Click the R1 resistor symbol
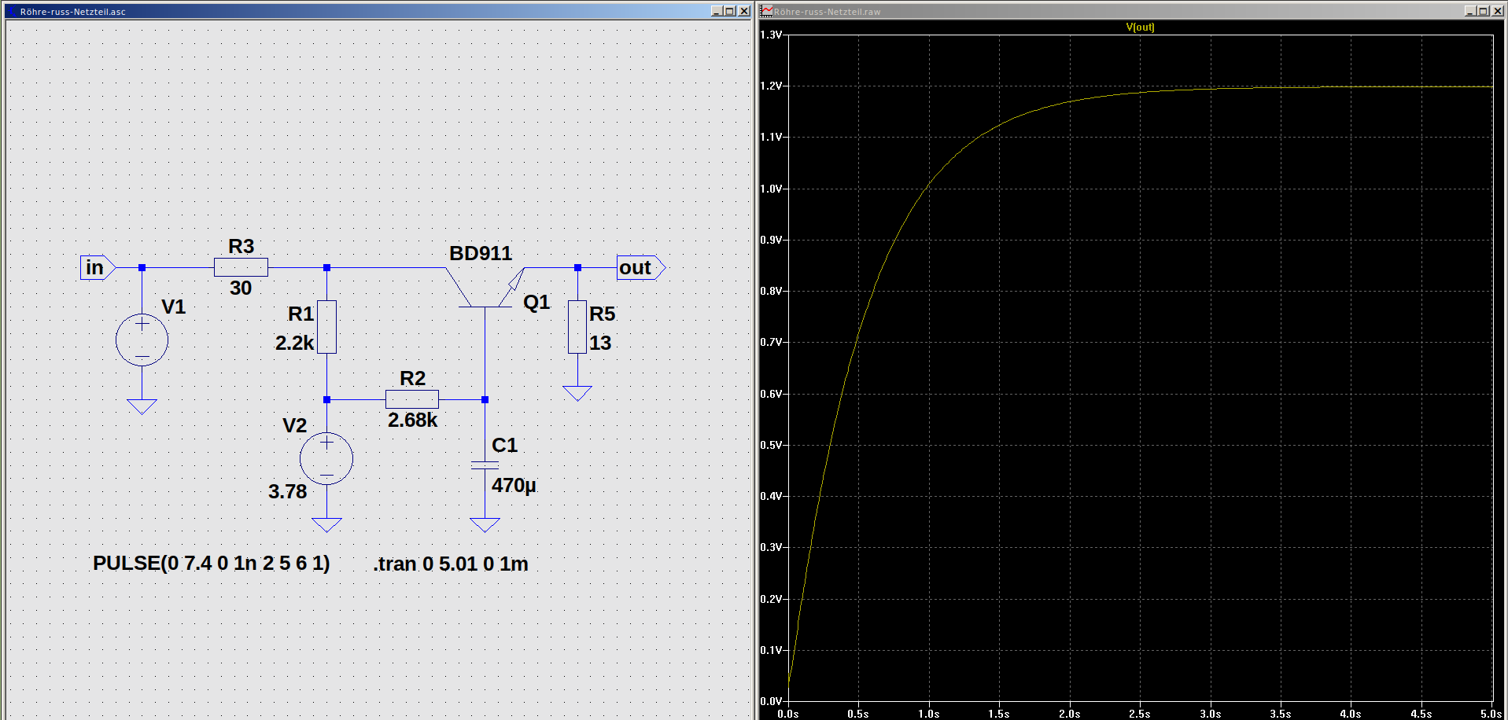The image size is (1508, 720). (326, 326)
